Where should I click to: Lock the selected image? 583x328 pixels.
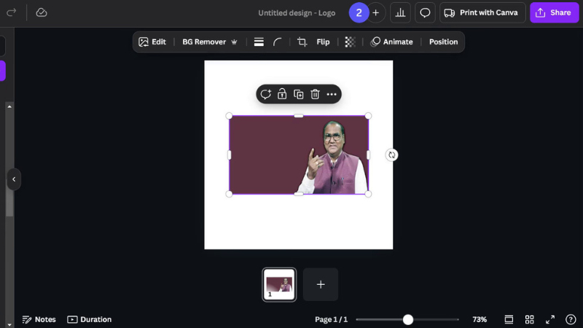coord(282,94)
